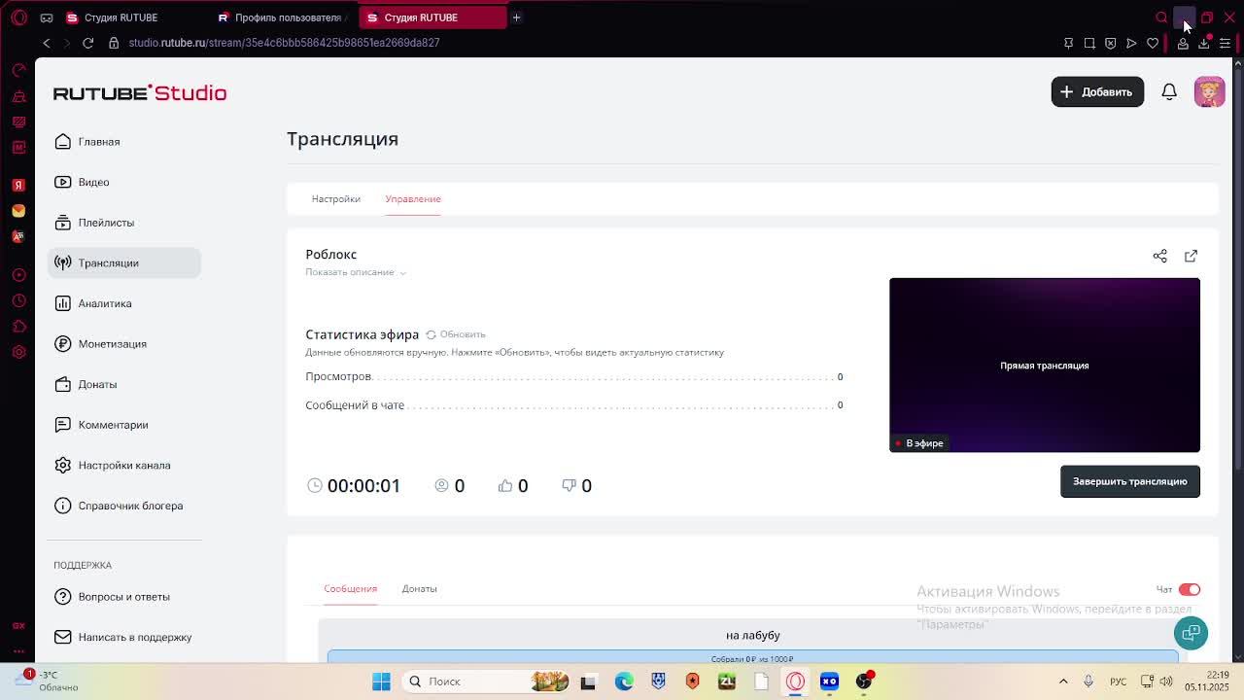The image size is (1244, 700).
Task: Open Монетизация section
Action: [x=123, y=344]
